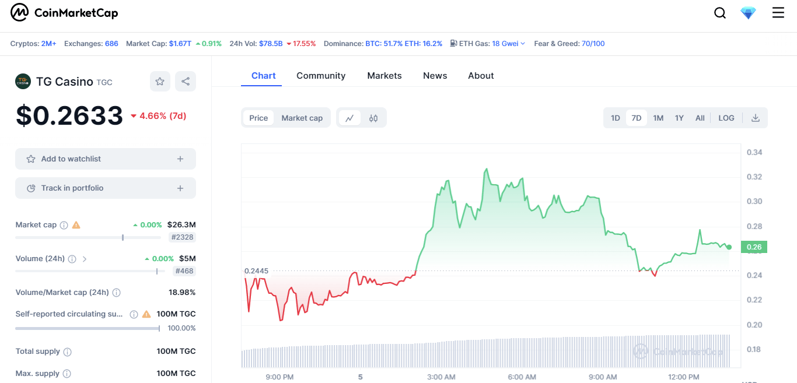Click the Volume (24h) range bar

(x=90, y=271)
